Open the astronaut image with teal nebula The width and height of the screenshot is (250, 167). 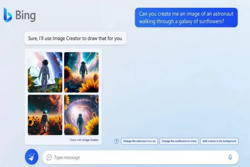[x=82, y=72]
